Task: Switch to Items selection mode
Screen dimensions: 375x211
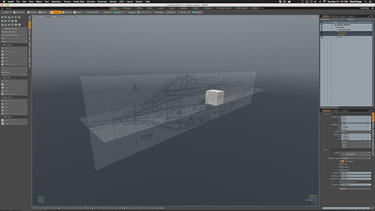Action: coord(77,12)
